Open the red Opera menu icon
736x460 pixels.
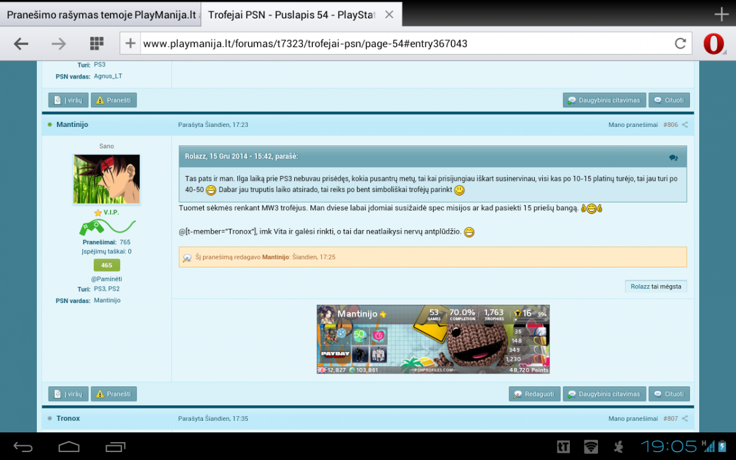713,44
